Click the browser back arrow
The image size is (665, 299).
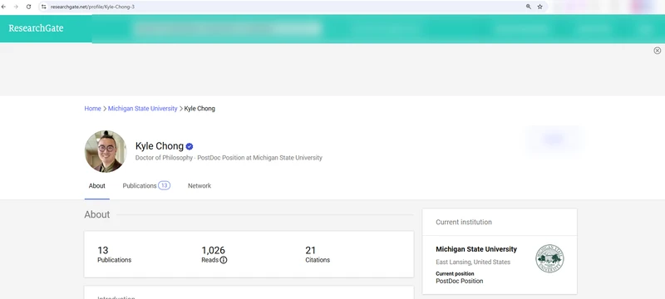4,7
